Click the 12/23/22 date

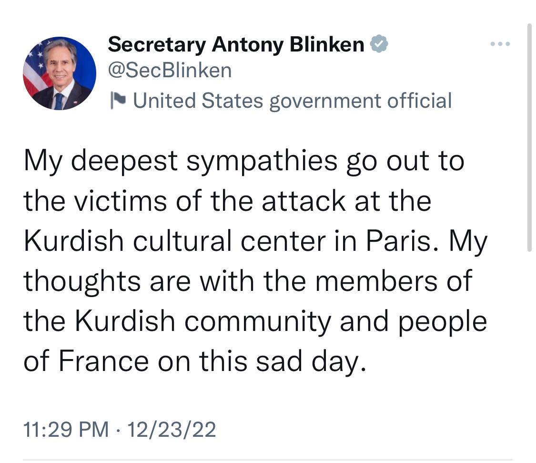tap(175, 429)
